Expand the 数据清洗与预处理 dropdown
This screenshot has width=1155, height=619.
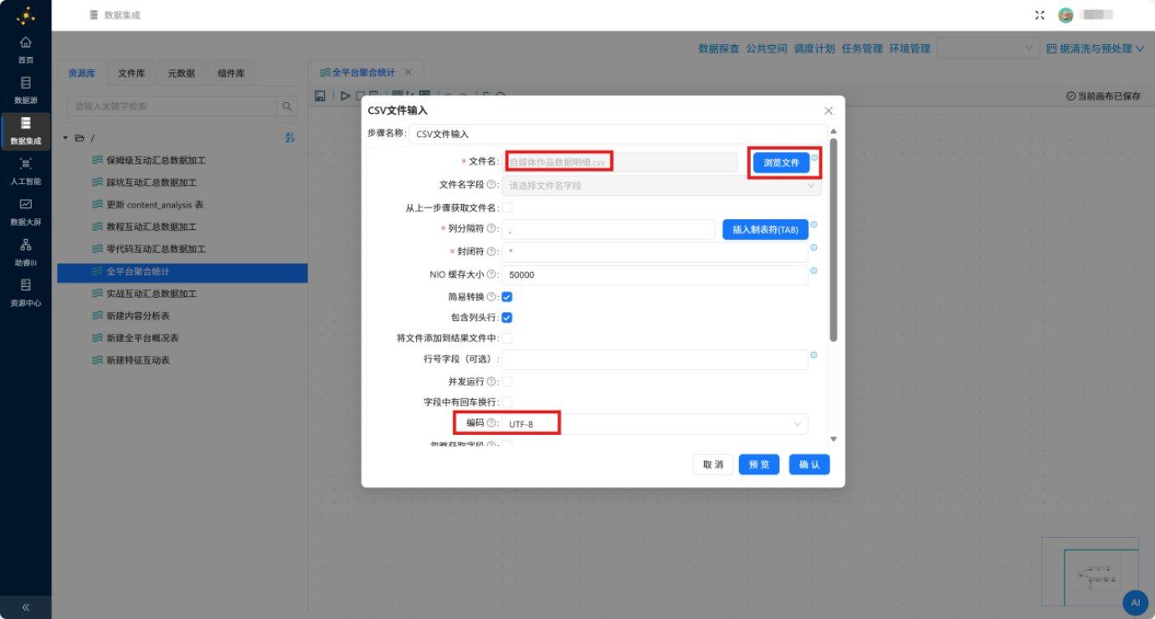1095,49
